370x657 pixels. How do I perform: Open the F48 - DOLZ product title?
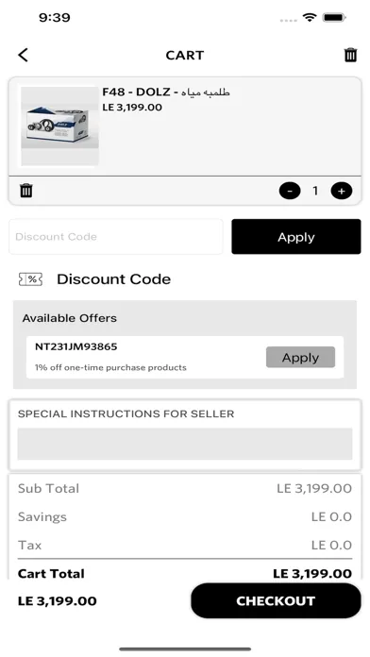coord(166,92)
